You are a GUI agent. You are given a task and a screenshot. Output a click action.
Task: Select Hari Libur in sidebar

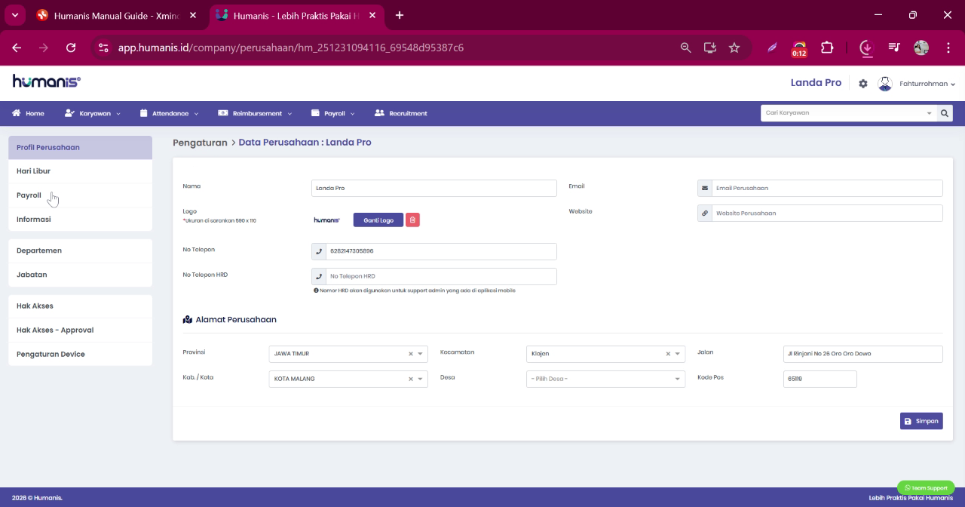tap(80, 171)
